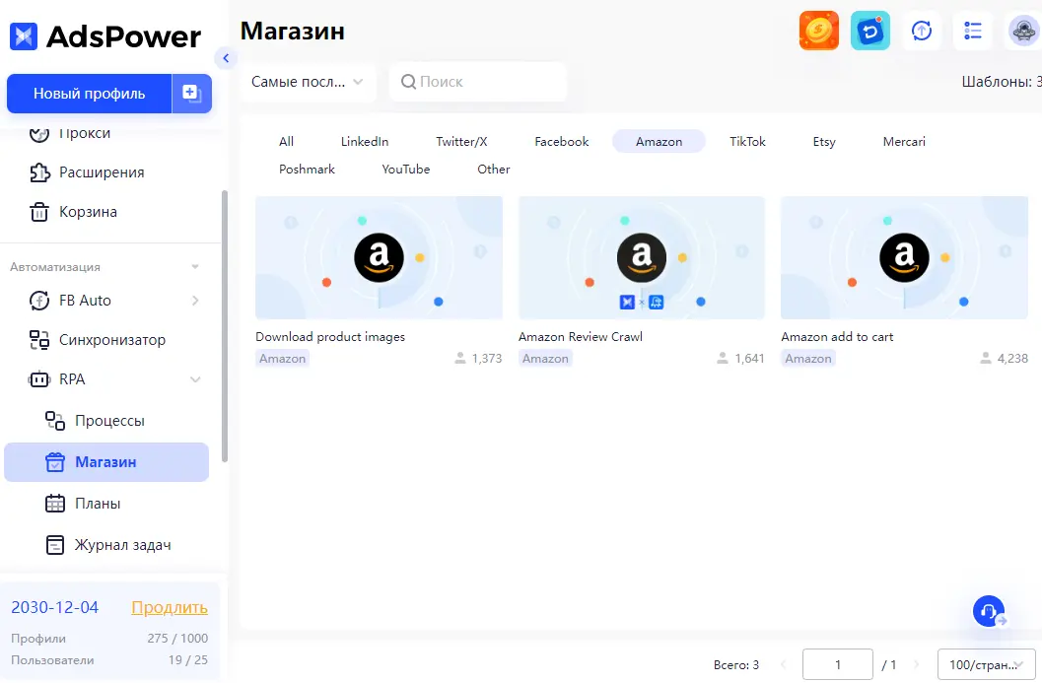
Task: Select the Amazon category tab
Action: tap(659, 142)
